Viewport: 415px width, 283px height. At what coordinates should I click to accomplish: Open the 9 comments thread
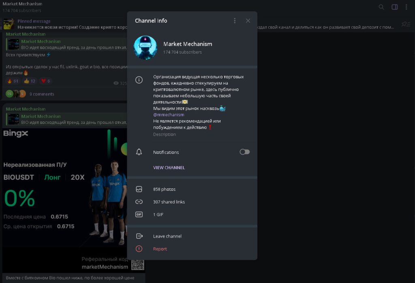(42, 94)
